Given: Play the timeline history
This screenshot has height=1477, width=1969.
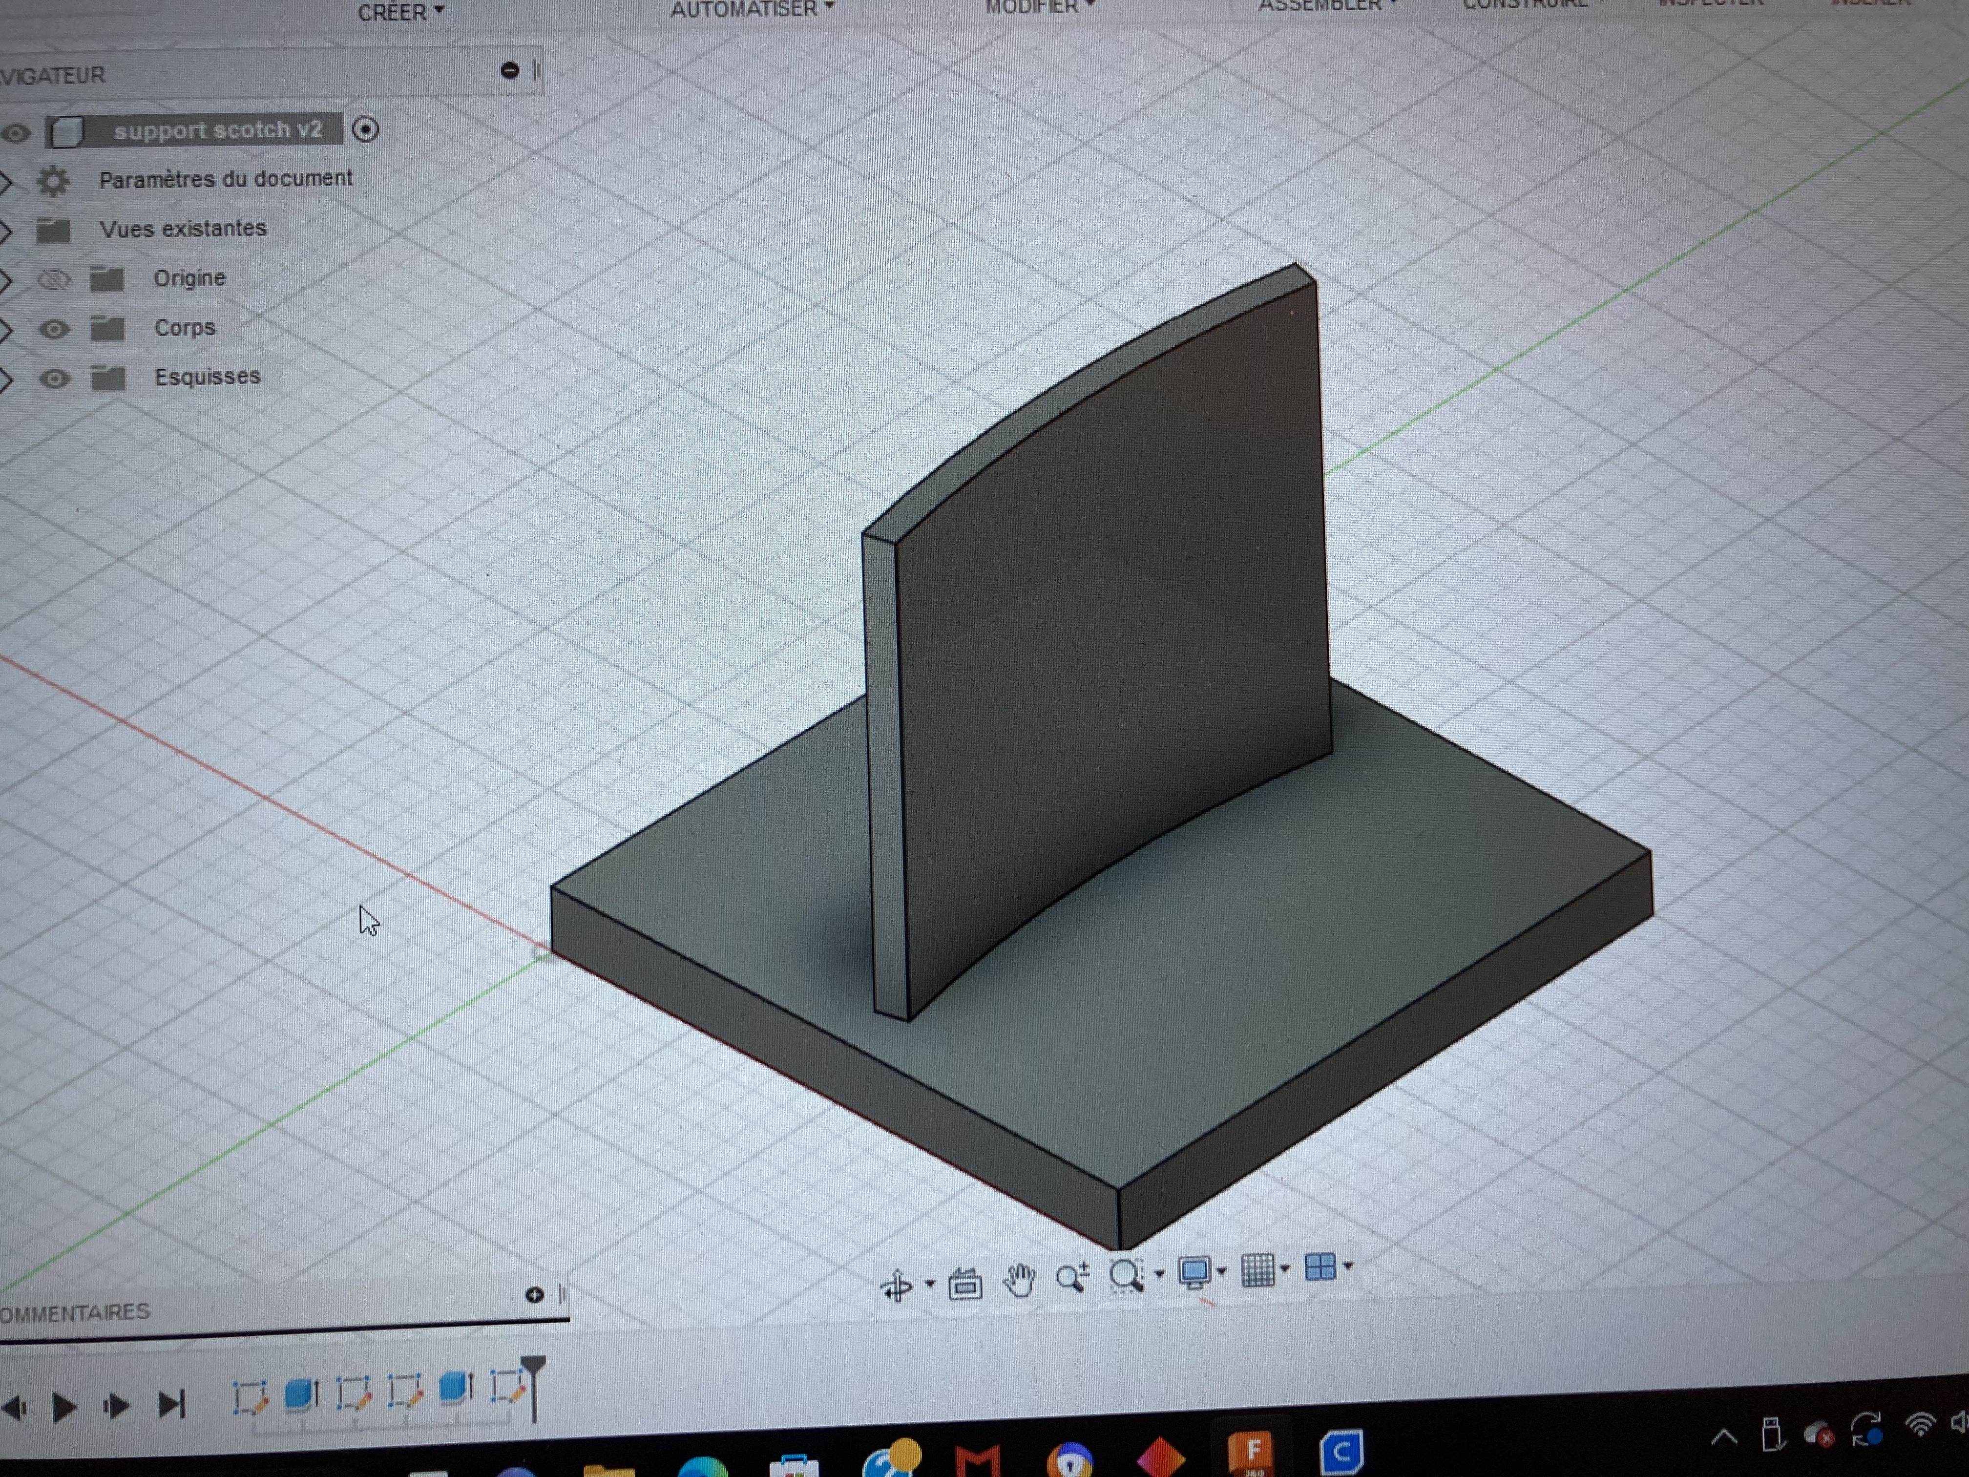Looking at the screenshot, I should tap(64, 1408).
